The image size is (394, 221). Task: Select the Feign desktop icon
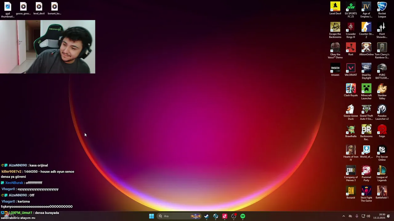click(x=382, y=131)
